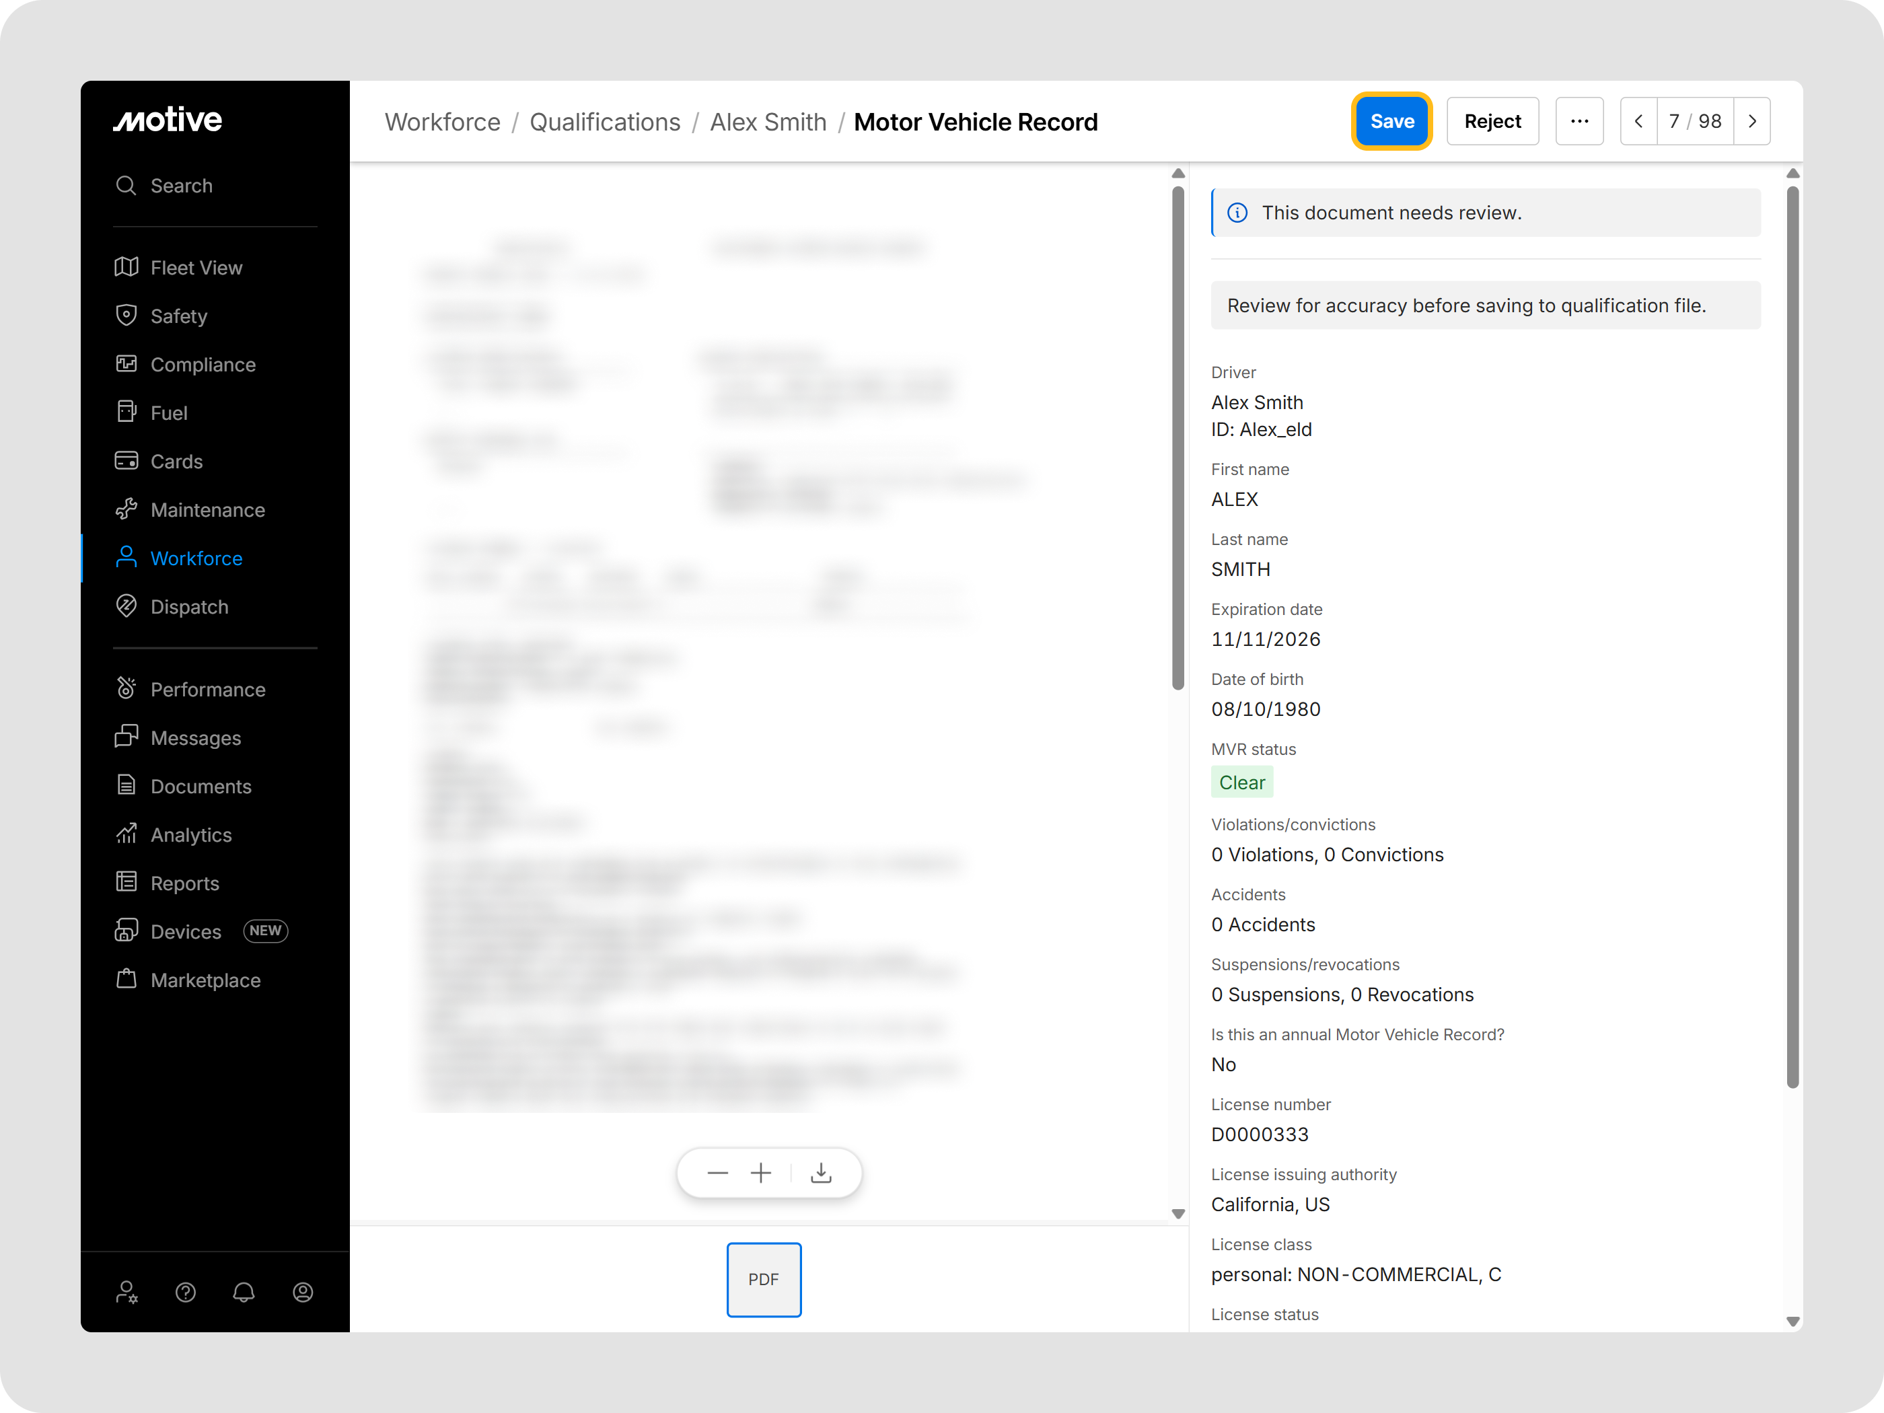Save the reviewed qualification document
The height and width of the screenshot is (1413, 1884).
coord(1391,121)
